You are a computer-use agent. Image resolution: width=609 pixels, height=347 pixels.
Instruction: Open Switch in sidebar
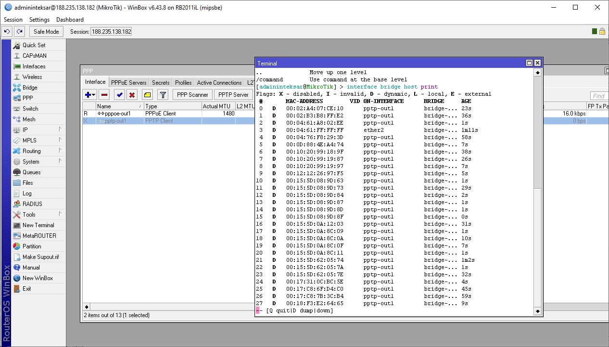coord(38,109)
